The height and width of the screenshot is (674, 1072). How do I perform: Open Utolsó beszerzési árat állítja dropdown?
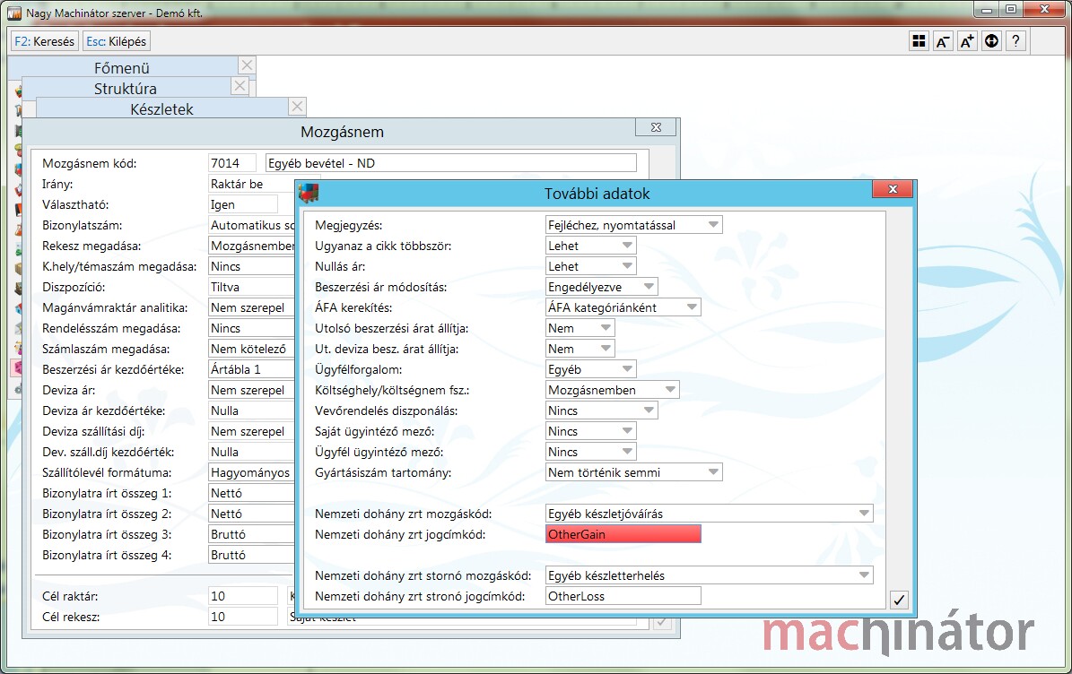[x=580, y=328]
